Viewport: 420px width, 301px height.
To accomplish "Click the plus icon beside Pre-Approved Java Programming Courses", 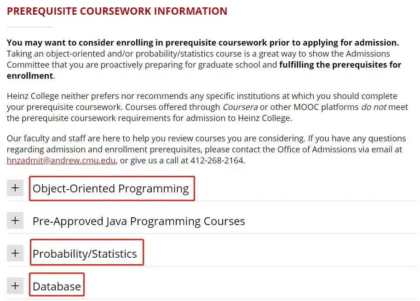I will tap(15, 221).
